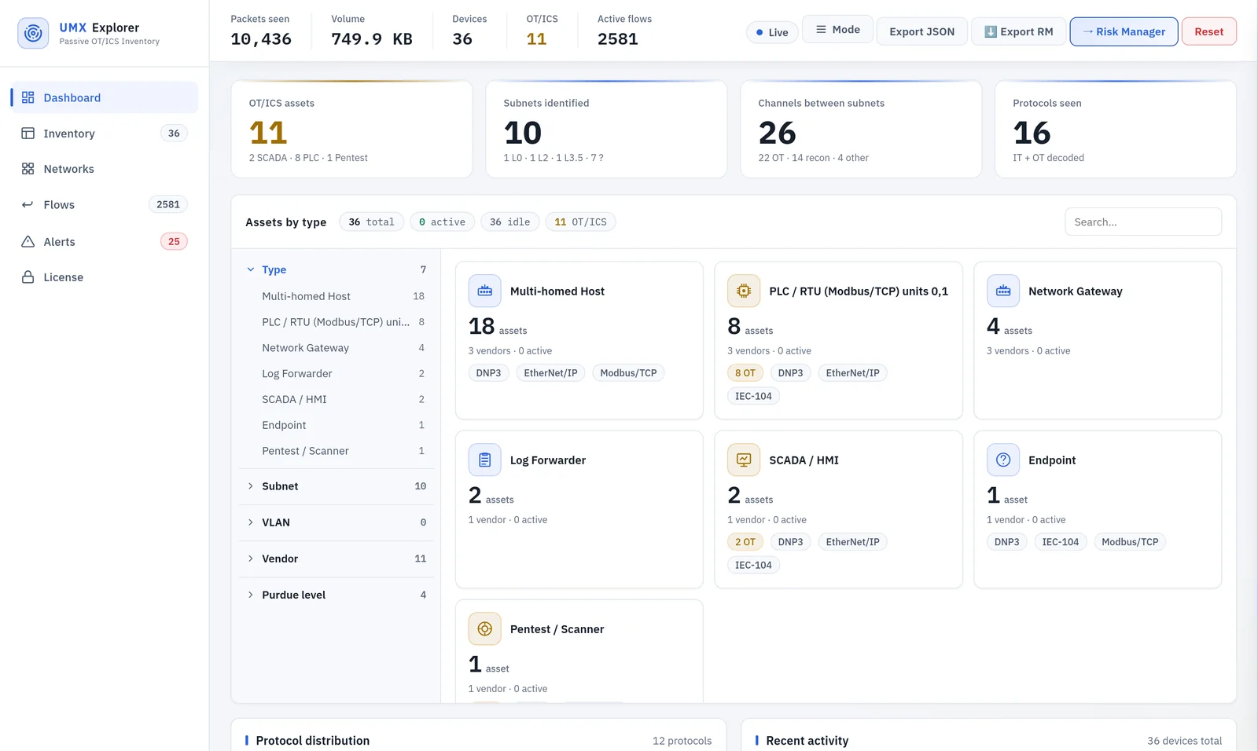Open the License page

pos(104,277)
